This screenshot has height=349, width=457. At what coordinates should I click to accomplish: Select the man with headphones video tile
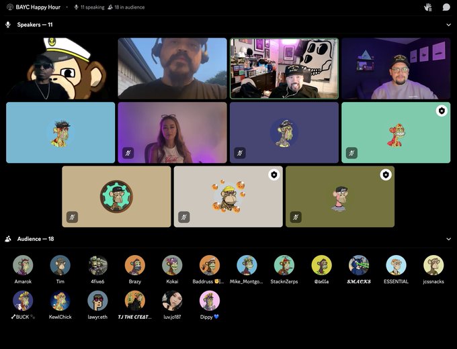coord(172,68)
